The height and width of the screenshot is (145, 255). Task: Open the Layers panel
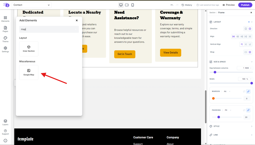pos(5,122)
